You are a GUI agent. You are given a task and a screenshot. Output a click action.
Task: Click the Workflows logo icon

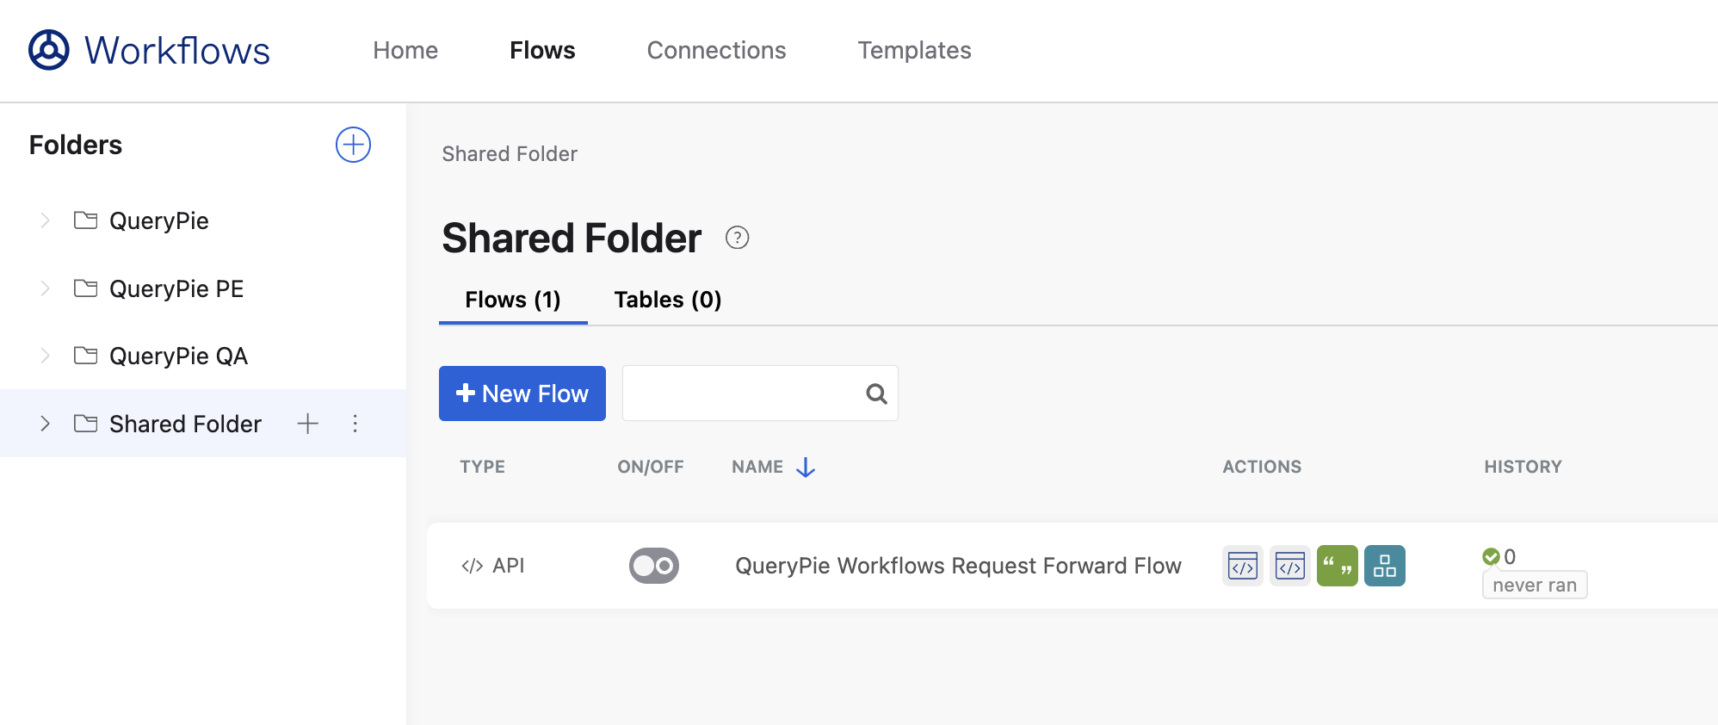coord(49,50)
